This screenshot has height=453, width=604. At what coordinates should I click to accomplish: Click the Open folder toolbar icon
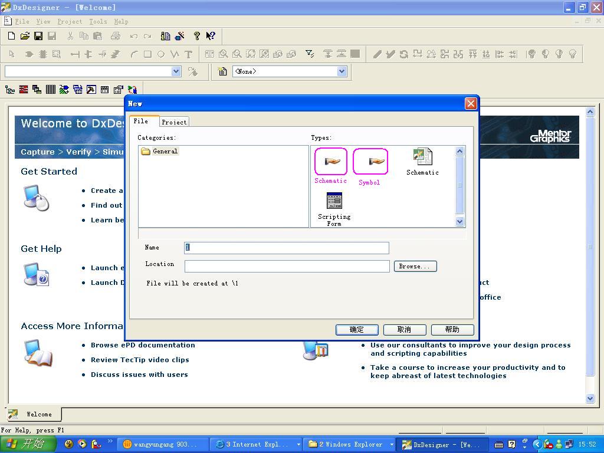pos(25,36)
